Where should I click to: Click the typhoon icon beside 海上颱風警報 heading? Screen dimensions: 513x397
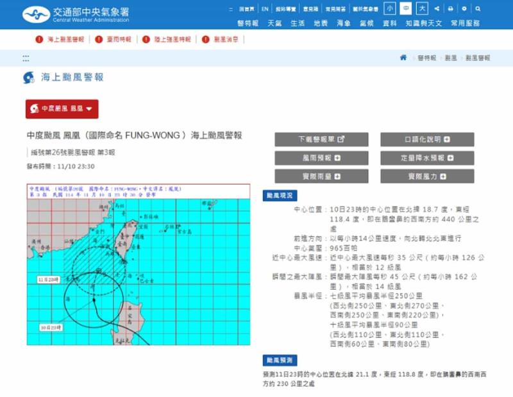click(27, 78)
